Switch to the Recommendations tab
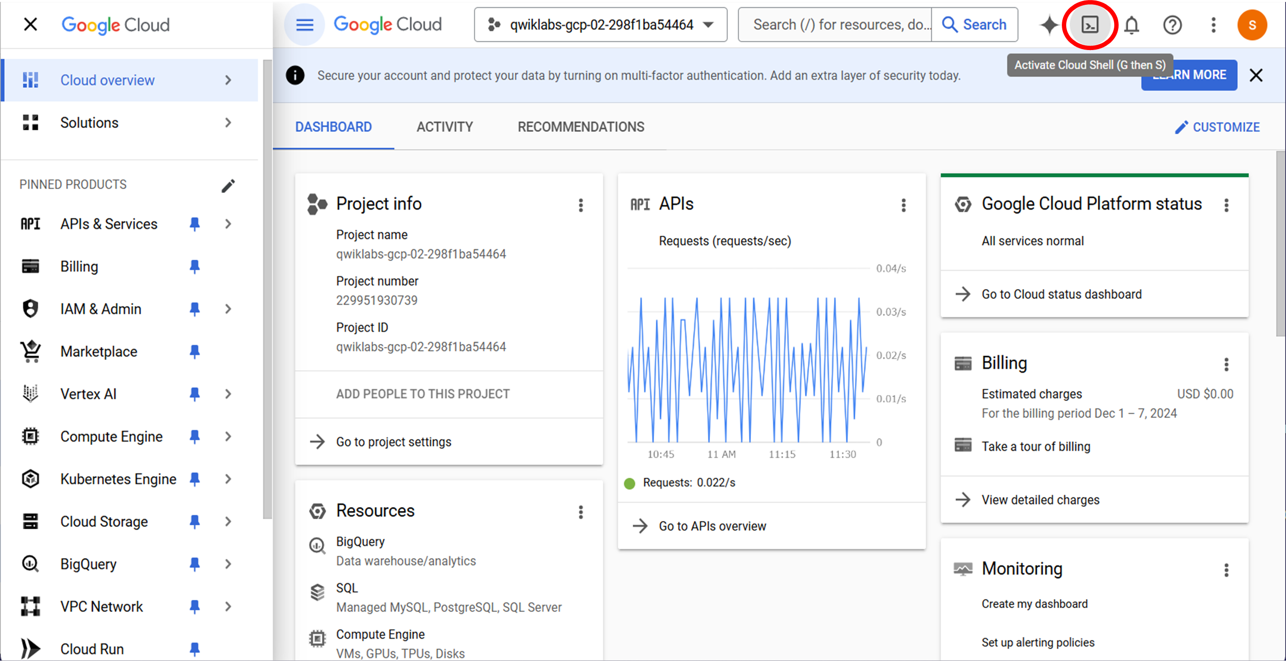1286x661 pixels. (581, 127)
